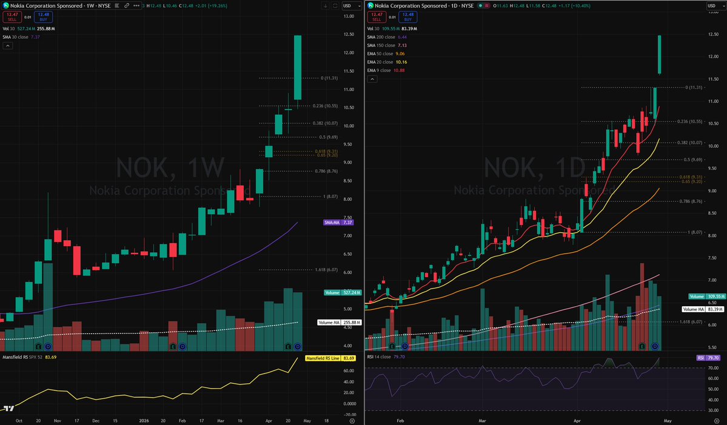Screen dimensions: 727x425
Task: Click the flag icon on the weekly chart
Action: (117, 5)
